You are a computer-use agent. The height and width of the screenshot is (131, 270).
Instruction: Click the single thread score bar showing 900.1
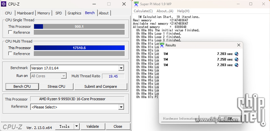tap(79, 27)
